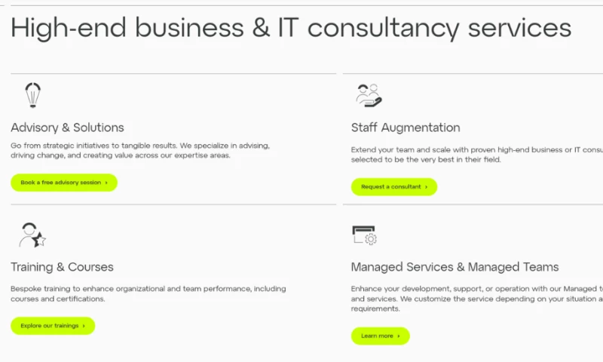Click the High-end business & IT consultancy title

tap(291, 28)
